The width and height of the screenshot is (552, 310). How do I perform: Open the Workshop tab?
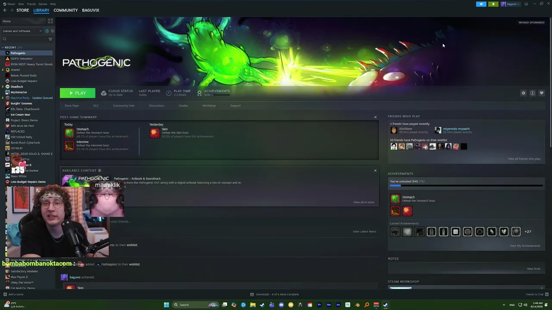tap(209, 105)
